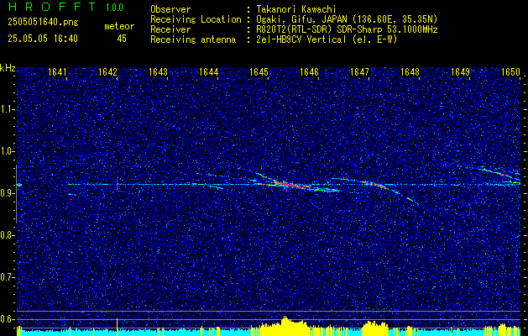Click the R820T2(RTL-SDR) SDR-Sharp 53.1000MHz text
Viewport: 528px width, 336px height.
point(347,29)
